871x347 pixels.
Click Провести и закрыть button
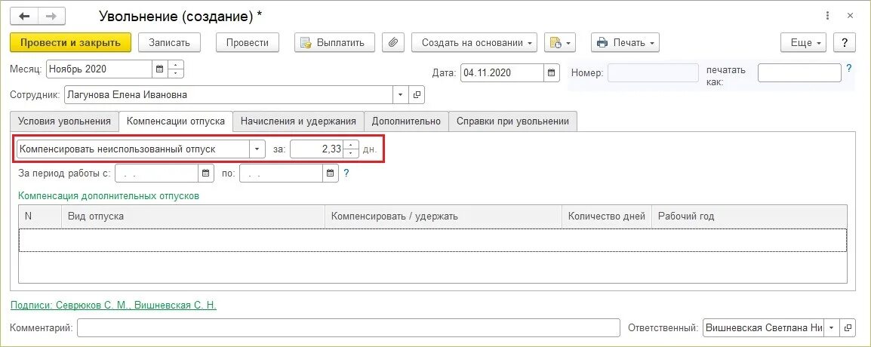coord(70,43)
